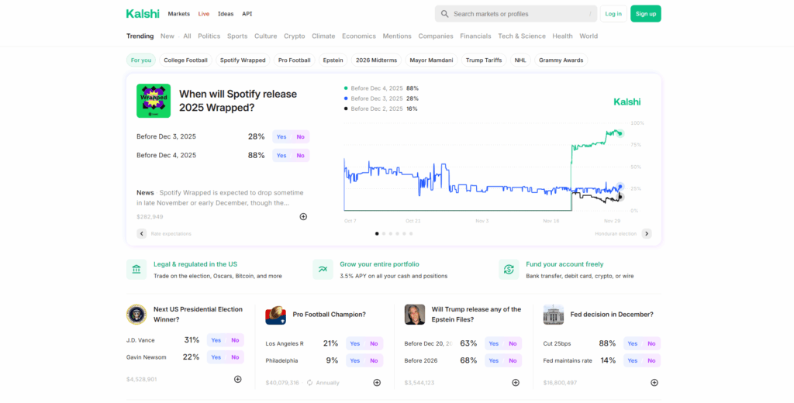Select Yes for Before Dec 3, 2025

[281, 136]
